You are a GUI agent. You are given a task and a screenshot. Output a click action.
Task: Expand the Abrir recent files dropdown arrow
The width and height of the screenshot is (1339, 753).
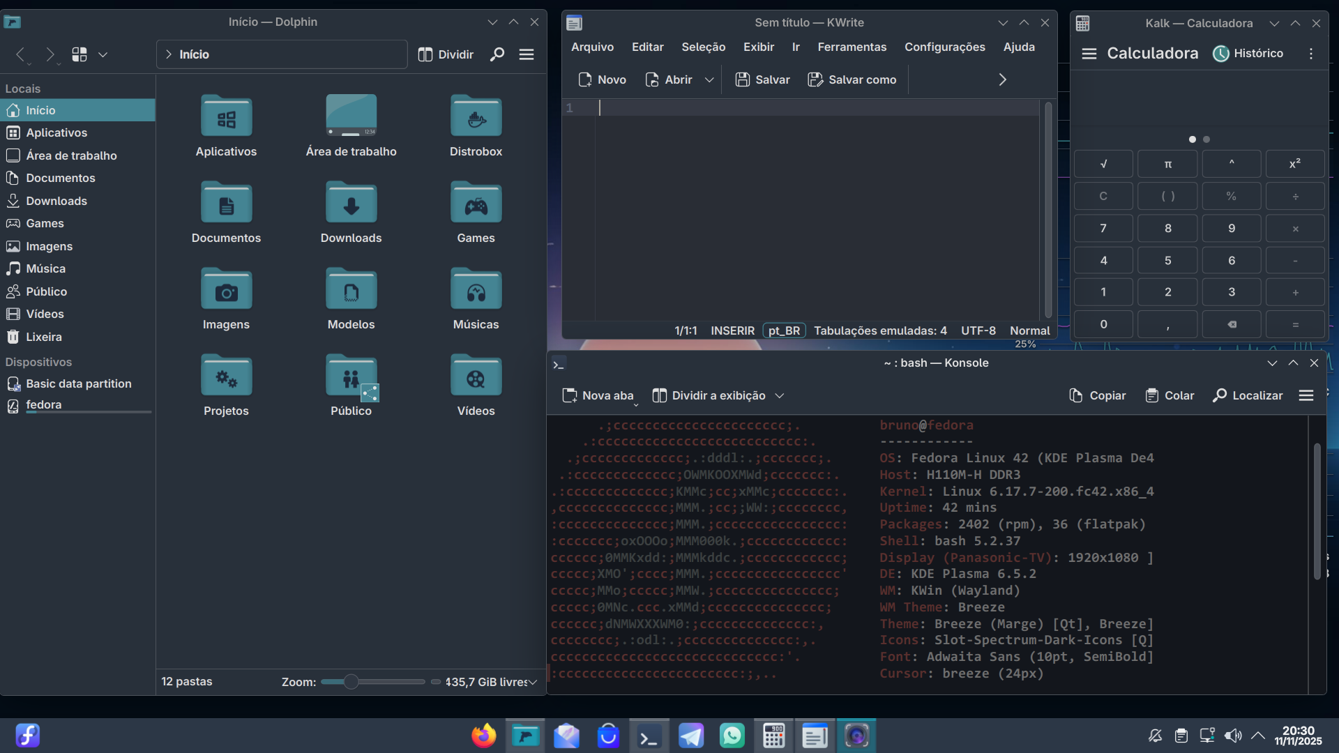click(x=709, y=79)
